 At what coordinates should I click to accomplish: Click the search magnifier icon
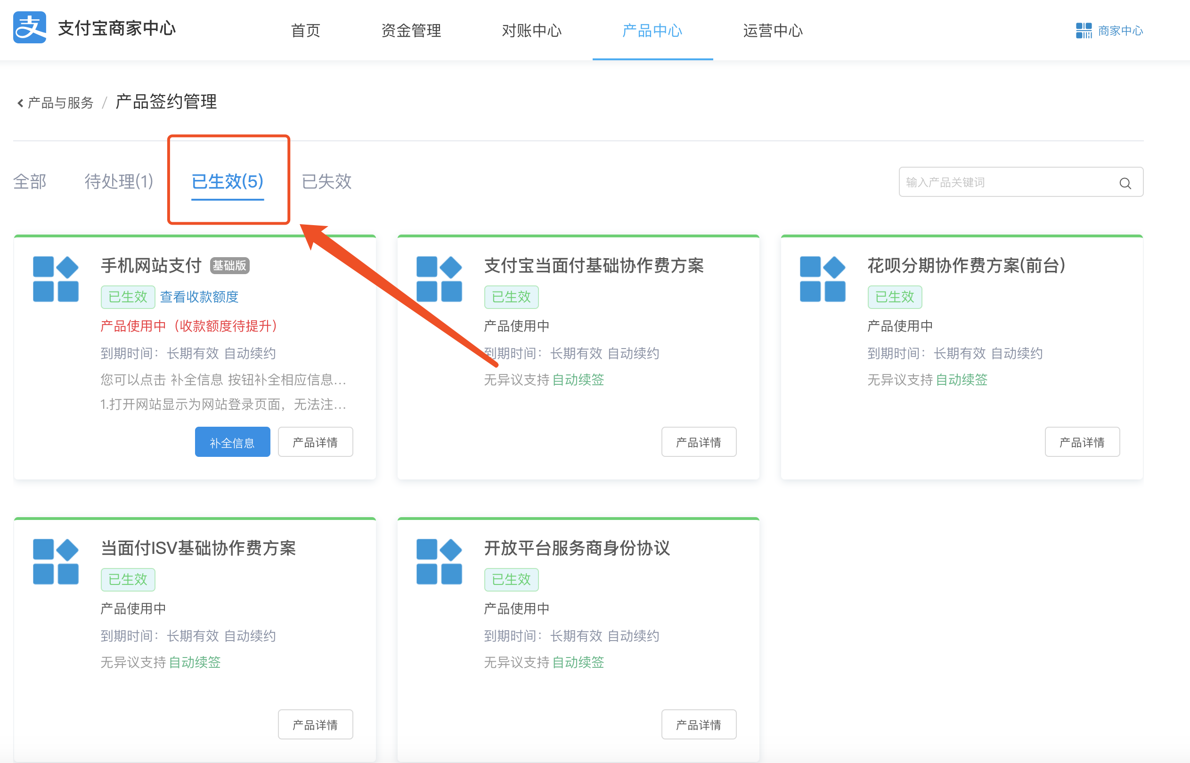[1125, 183]
